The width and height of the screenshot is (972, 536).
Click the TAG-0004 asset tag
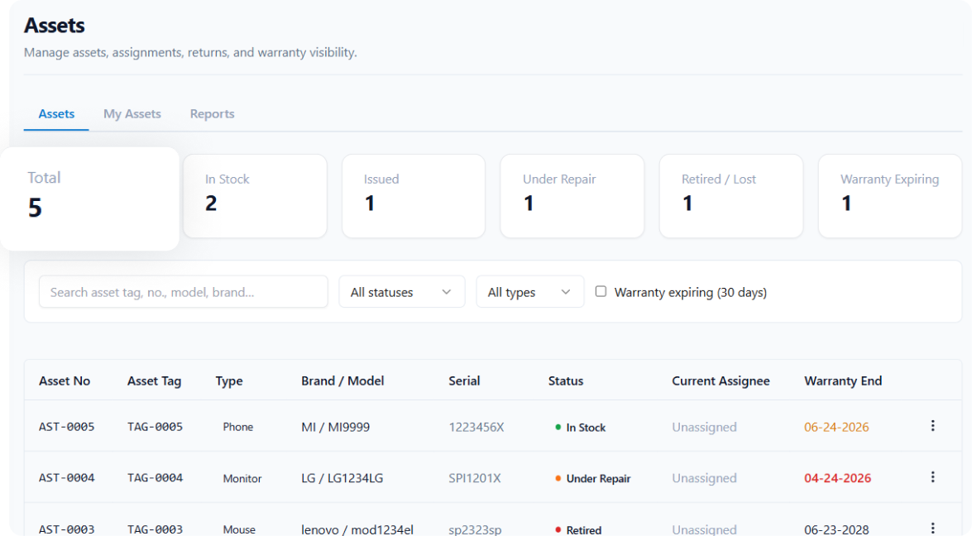[155, 478]
